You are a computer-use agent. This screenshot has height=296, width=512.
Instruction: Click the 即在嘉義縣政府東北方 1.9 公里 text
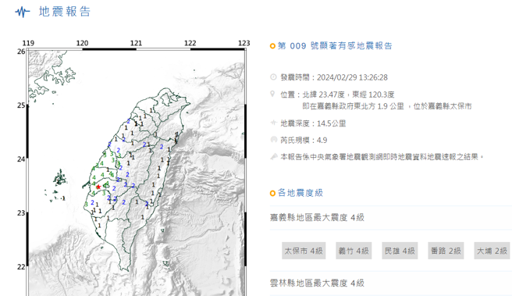(353, 106)
